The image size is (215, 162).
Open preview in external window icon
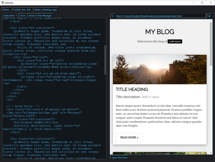click(209, 16)
